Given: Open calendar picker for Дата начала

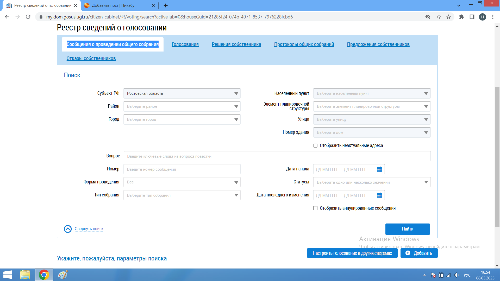Looking at the screenshot, I should [379, 169].
